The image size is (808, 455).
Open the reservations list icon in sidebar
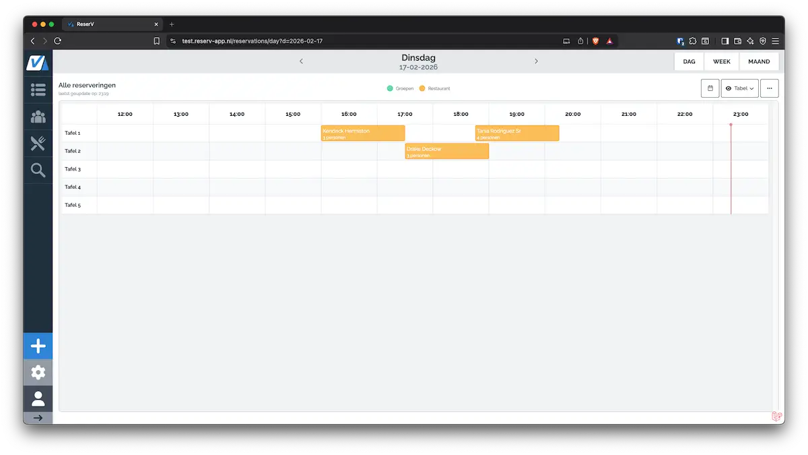(38, 89)
